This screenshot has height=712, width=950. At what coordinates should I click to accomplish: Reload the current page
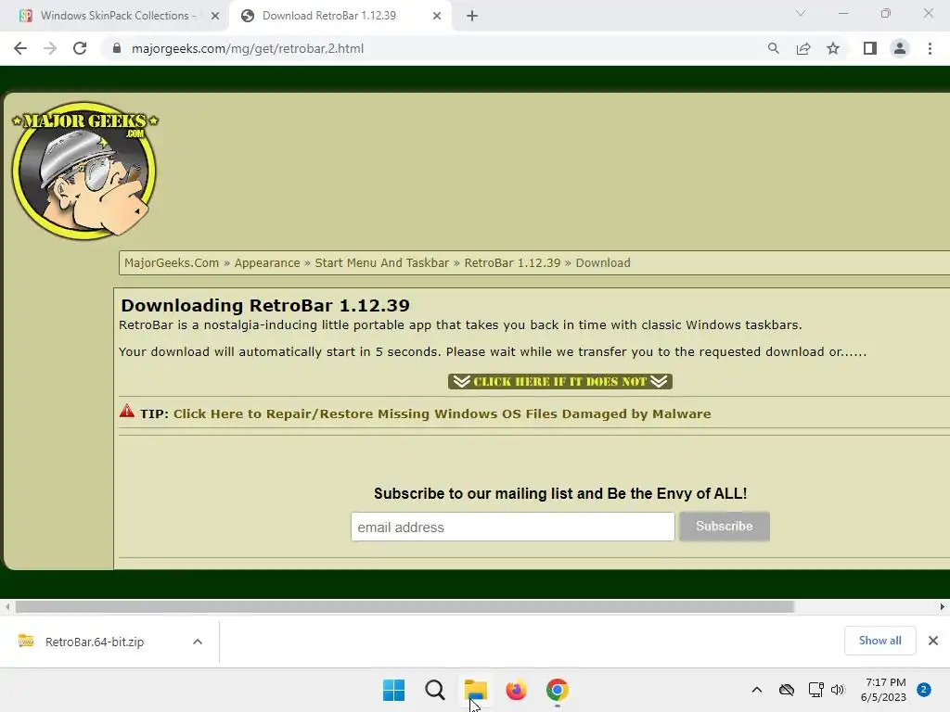tap(80, 48)
